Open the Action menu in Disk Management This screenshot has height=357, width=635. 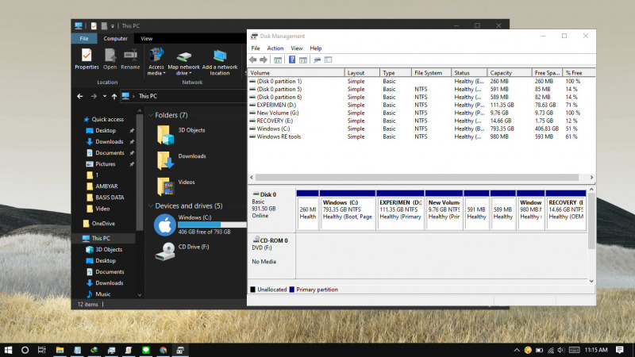pos(275,48)
